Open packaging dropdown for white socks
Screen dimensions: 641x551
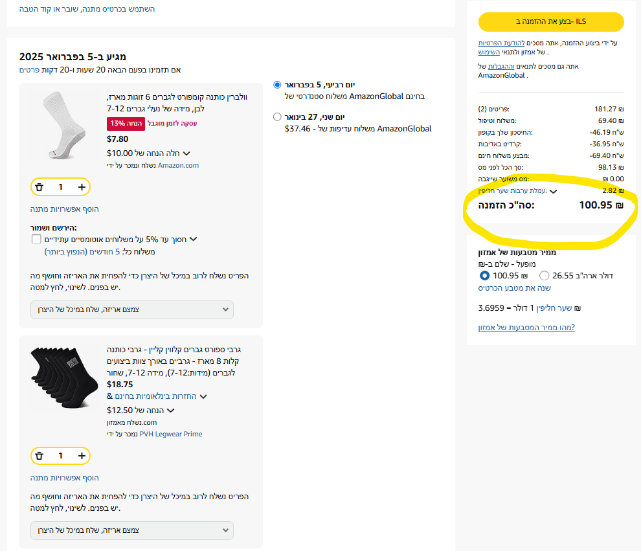coord(131,309)
